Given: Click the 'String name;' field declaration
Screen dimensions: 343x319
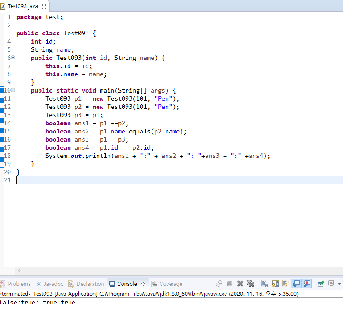Looking at the screenshot, I should click(52, 49).
